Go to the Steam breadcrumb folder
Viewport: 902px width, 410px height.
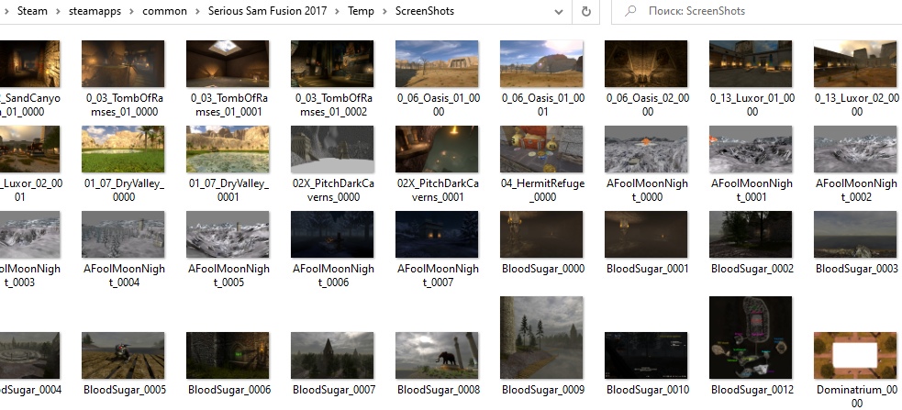(x=32, y=11)
